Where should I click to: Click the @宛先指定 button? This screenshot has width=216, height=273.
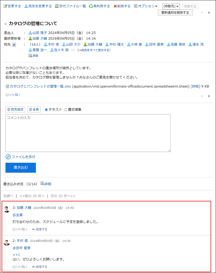[x=15, y=109]
